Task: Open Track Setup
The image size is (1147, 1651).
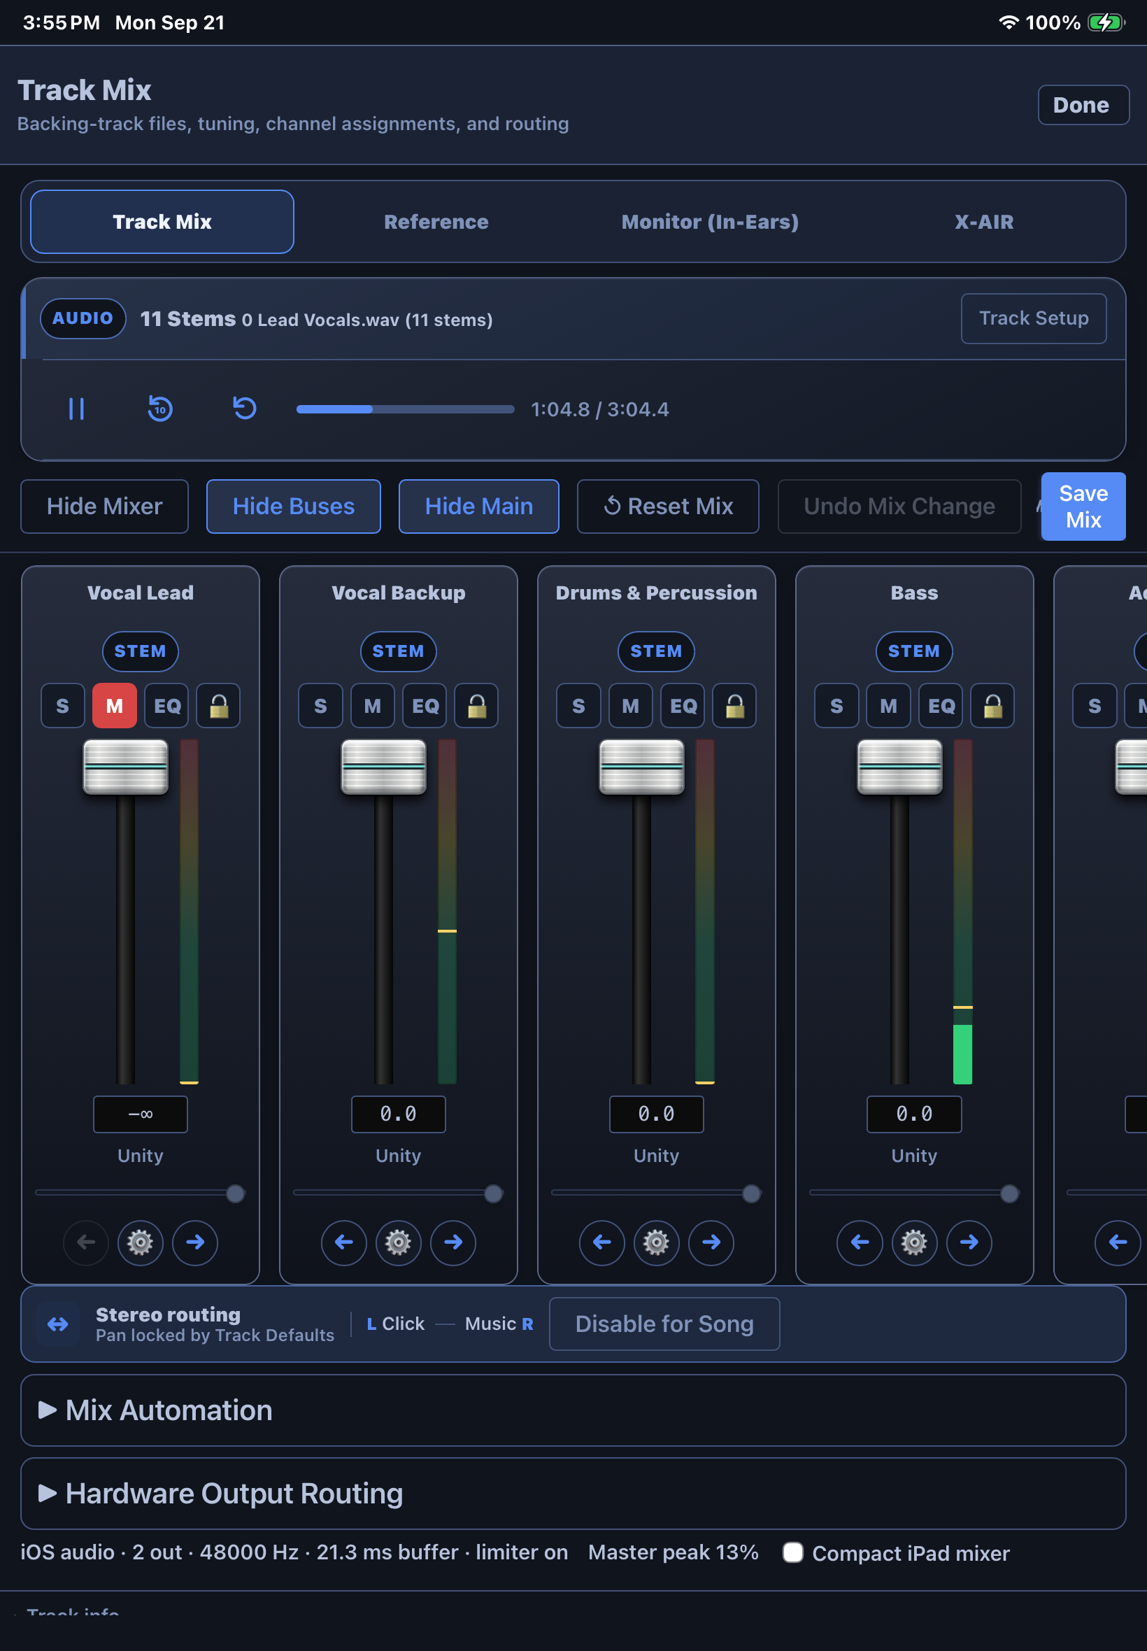Action: tap(1034, 318)
